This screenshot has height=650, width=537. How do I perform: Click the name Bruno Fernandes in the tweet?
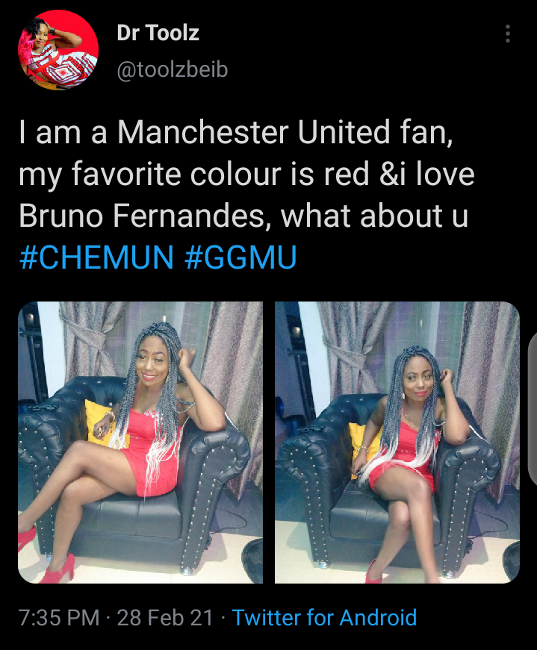coord(141,216)
